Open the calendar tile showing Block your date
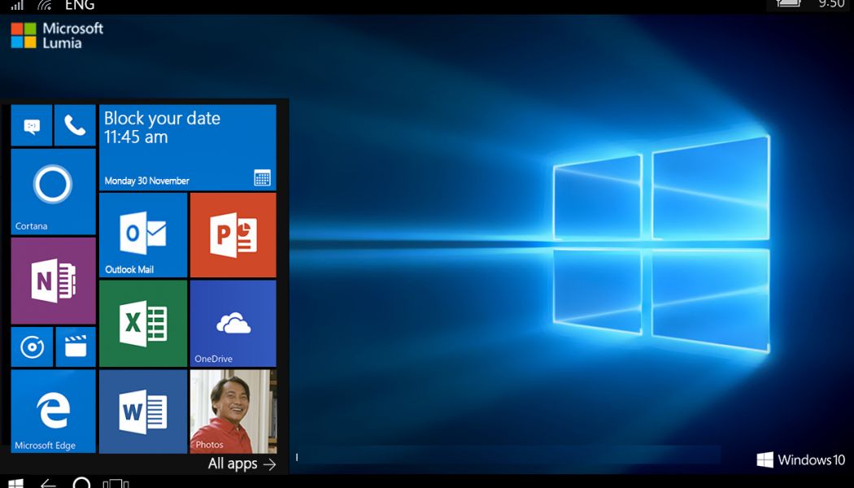The width and height of the screenshot is (854, 488). click(x=187, y=147)
